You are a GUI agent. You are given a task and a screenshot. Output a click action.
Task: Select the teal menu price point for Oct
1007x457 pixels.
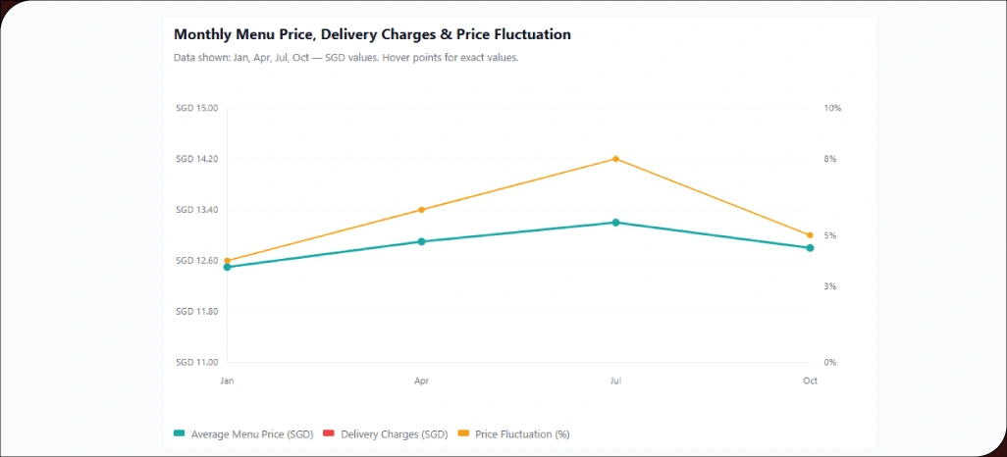tap(810, 248)
